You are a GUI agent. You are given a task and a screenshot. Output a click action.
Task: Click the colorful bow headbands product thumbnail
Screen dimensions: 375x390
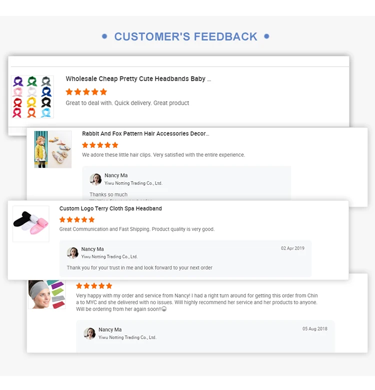[x=32, y=97]
